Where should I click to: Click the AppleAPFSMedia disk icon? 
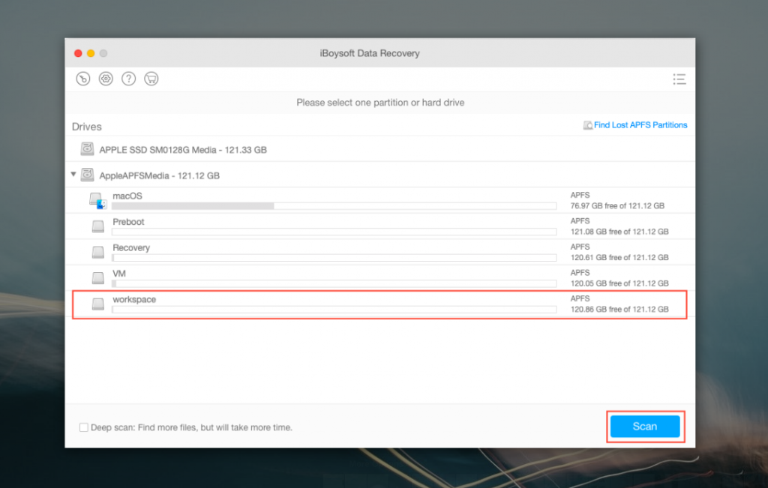87,175
